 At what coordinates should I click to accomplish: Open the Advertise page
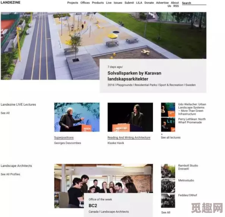point(162,3)
